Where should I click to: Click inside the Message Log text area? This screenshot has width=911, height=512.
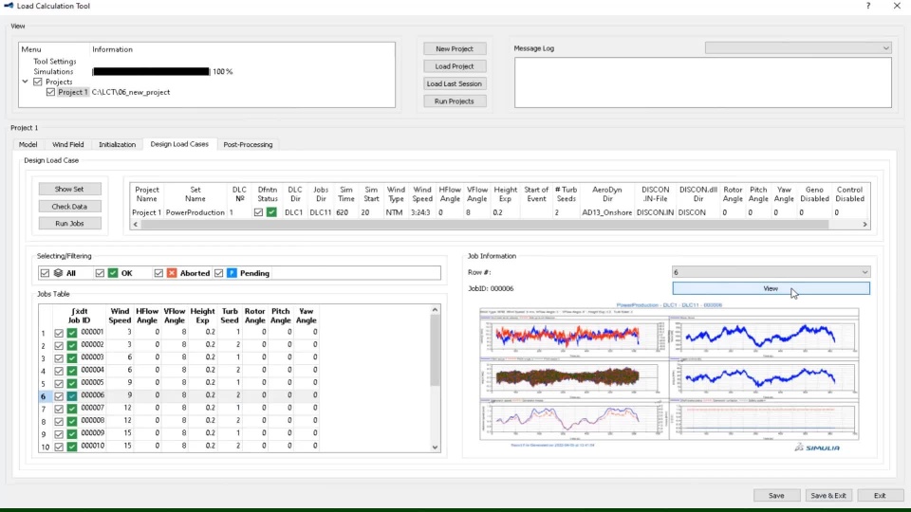703,82
